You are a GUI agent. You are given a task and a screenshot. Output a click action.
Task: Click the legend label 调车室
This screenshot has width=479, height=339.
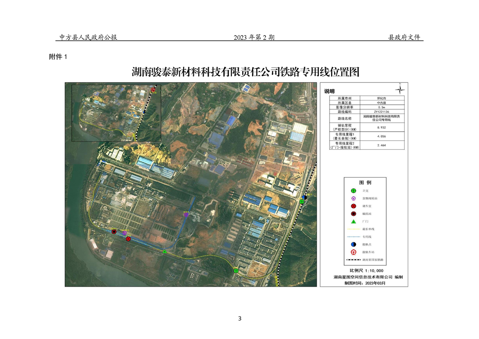point(367,206)
